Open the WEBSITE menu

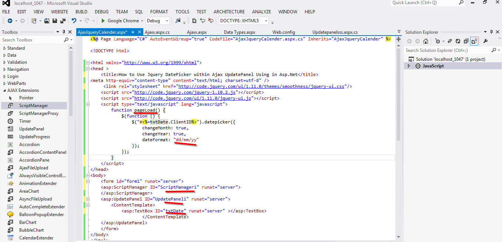(x=59, y=11)
